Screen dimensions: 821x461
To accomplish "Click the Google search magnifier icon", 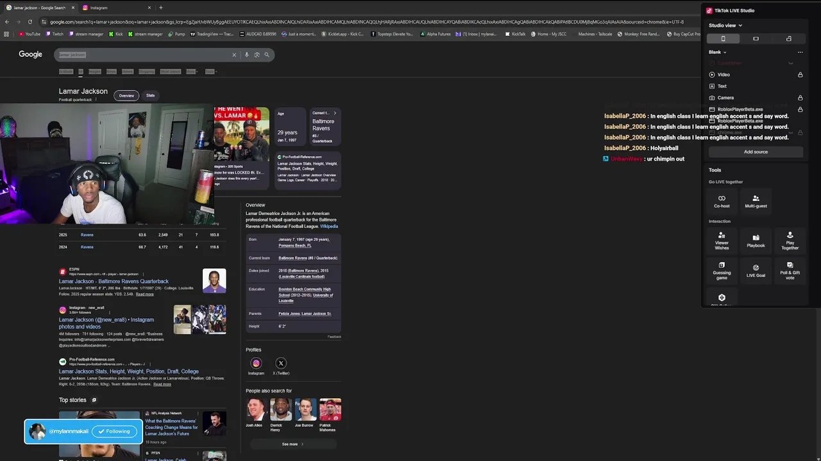I will click(x=267, y=55).
